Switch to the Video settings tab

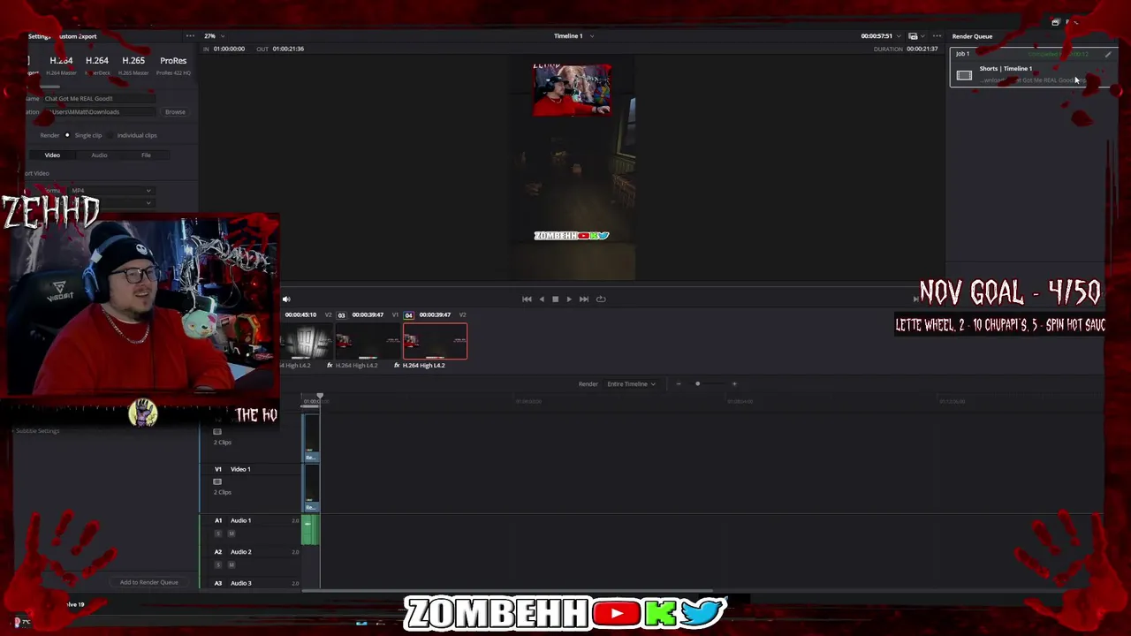(52, 155)
